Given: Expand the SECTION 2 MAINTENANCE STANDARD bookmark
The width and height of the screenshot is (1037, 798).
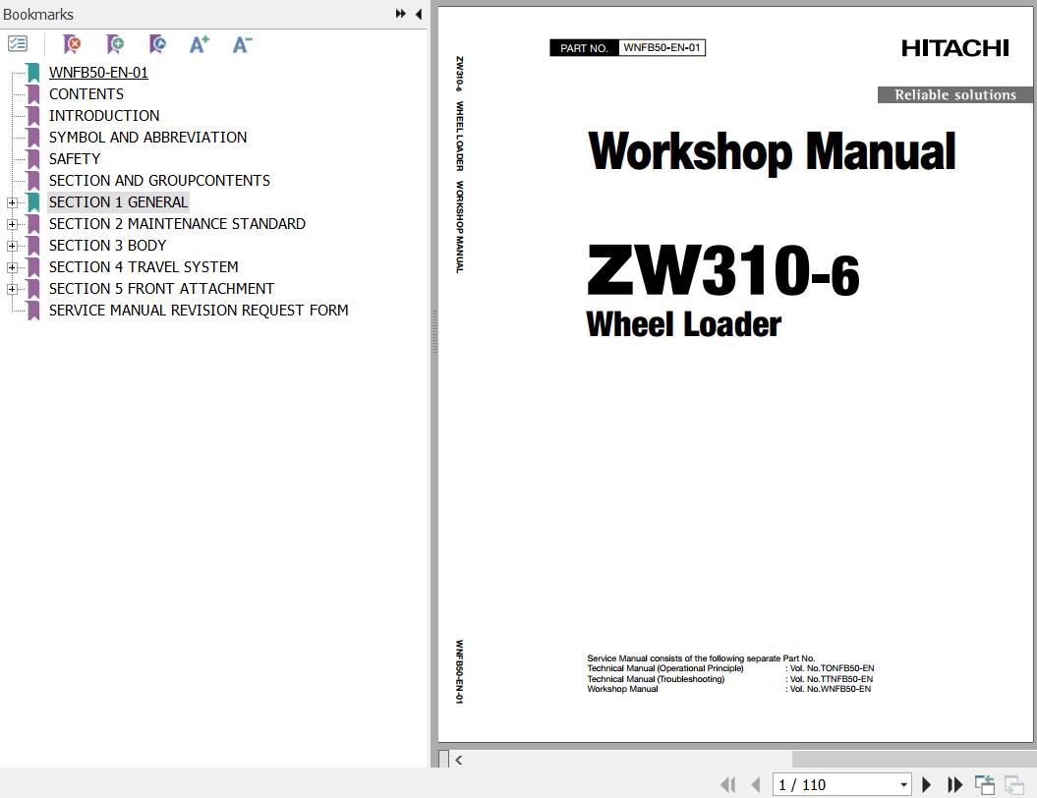Looking at the screenshot, I should (x=12, y=225).
